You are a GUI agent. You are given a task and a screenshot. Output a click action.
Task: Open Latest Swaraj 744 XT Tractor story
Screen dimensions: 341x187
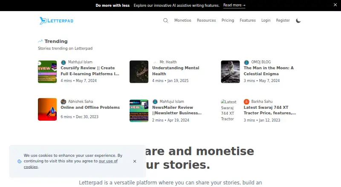click(x=270, y=110)
